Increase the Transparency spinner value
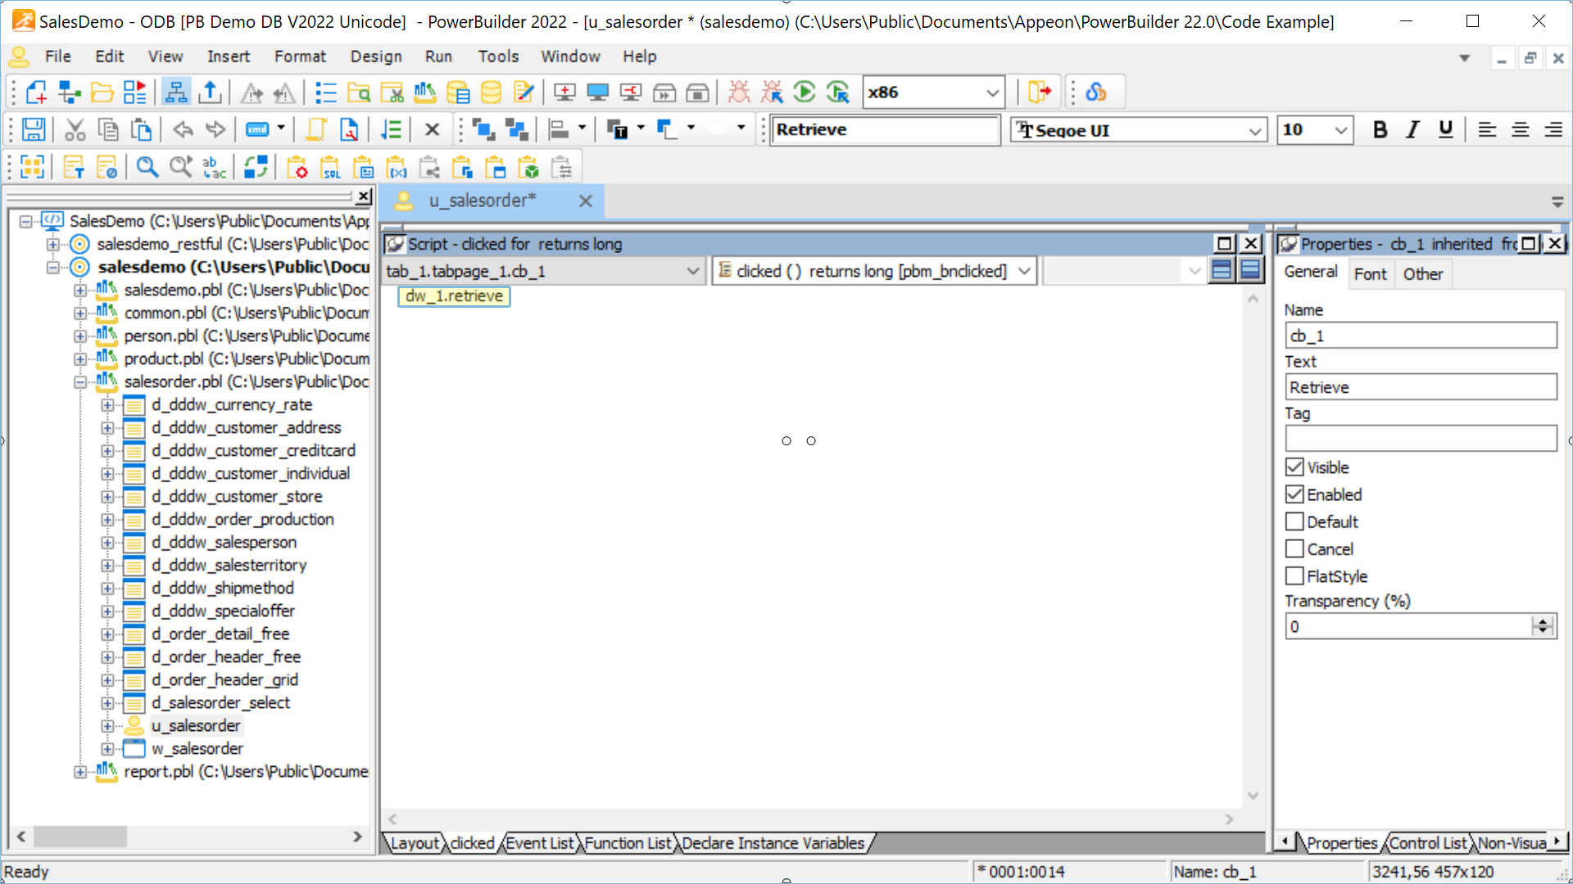Screen dimensions: 1573x884 pyautogui.click(x=1544, y=621)
